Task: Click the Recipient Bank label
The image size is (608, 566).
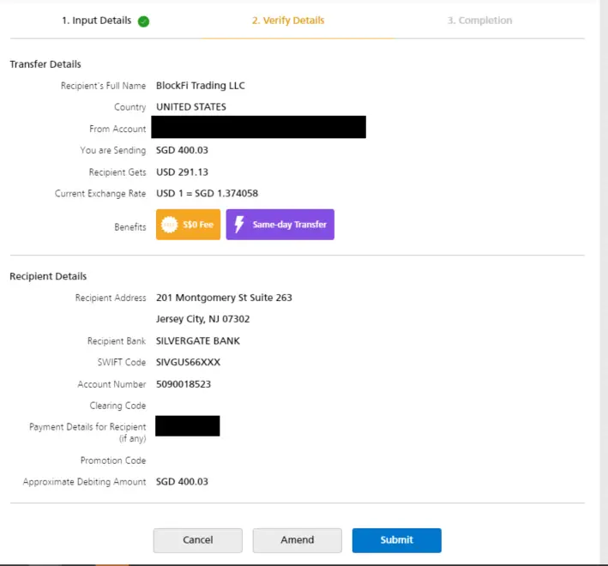Action: point(117,340)
